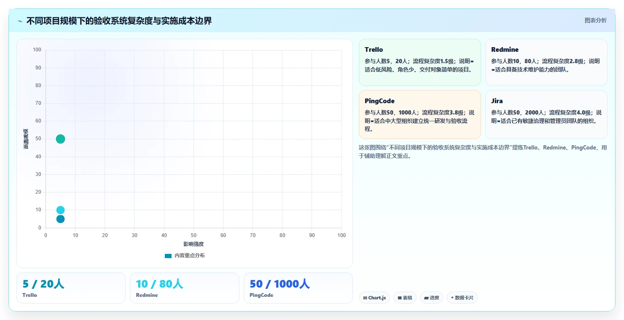Viewport: 624px width, 320px height.
Task: Click the Redmine description 参与人数10，80人
Action: (546, 65)
